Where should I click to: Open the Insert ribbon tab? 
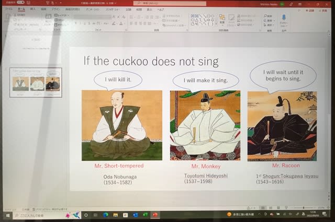(x=32, y=9)
